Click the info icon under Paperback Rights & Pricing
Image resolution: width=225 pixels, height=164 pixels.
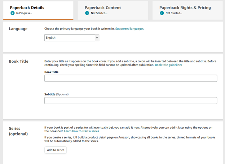pyautogui.click(x=162, y=13)
